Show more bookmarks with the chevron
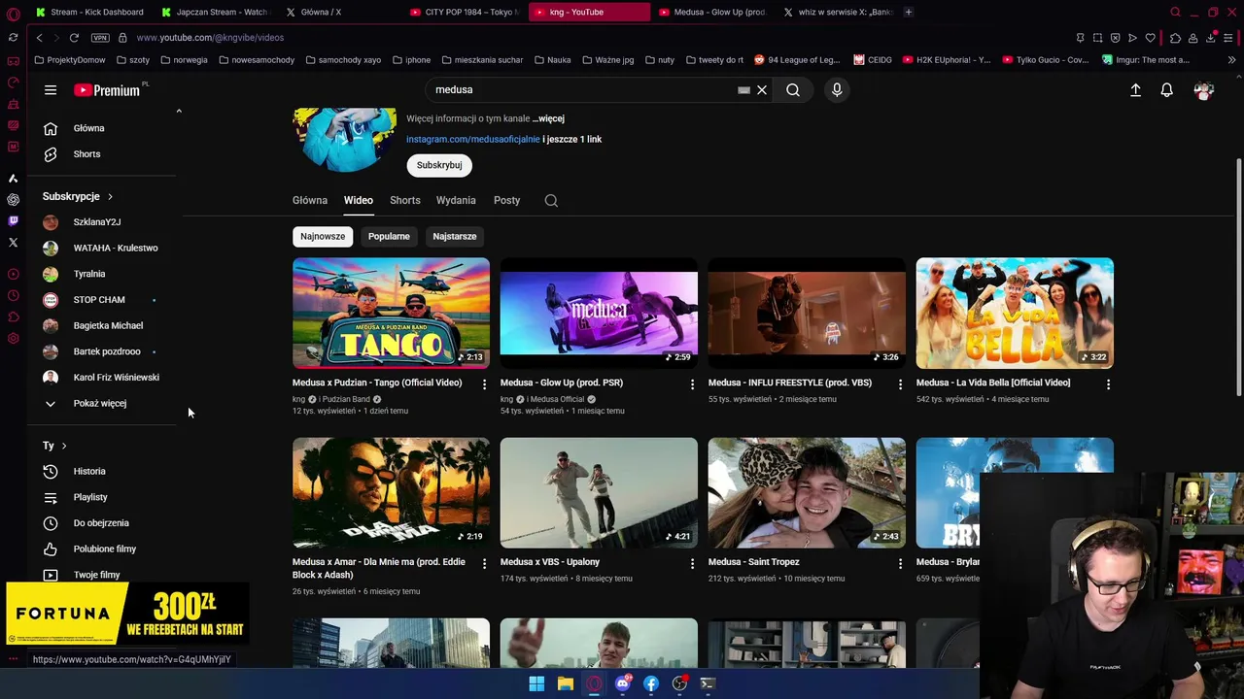The image size is (1244, 699). point(1231,60)
